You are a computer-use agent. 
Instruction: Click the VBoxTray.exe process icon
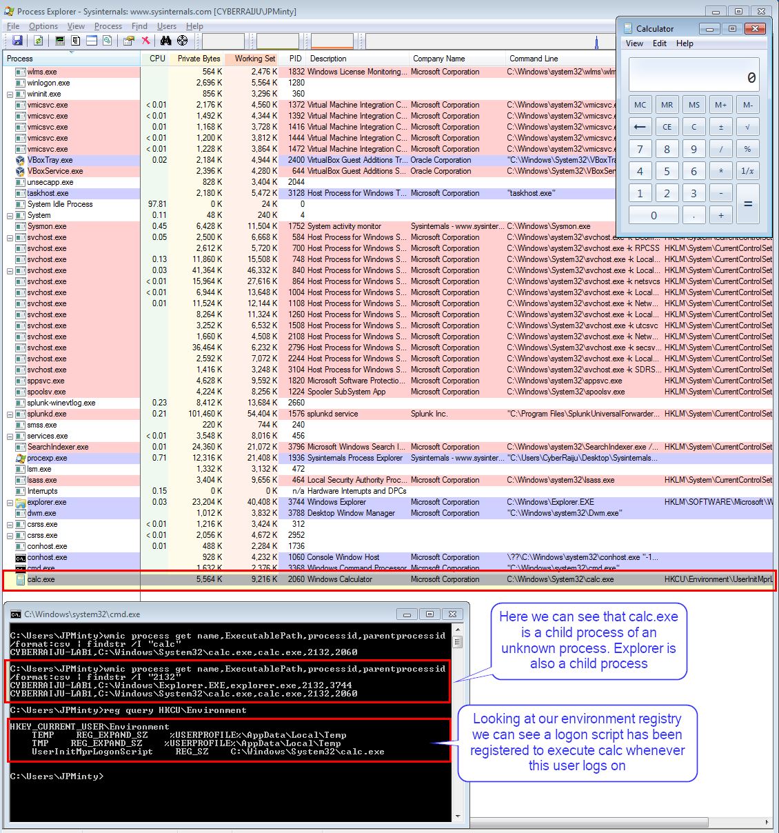[20, 160]
